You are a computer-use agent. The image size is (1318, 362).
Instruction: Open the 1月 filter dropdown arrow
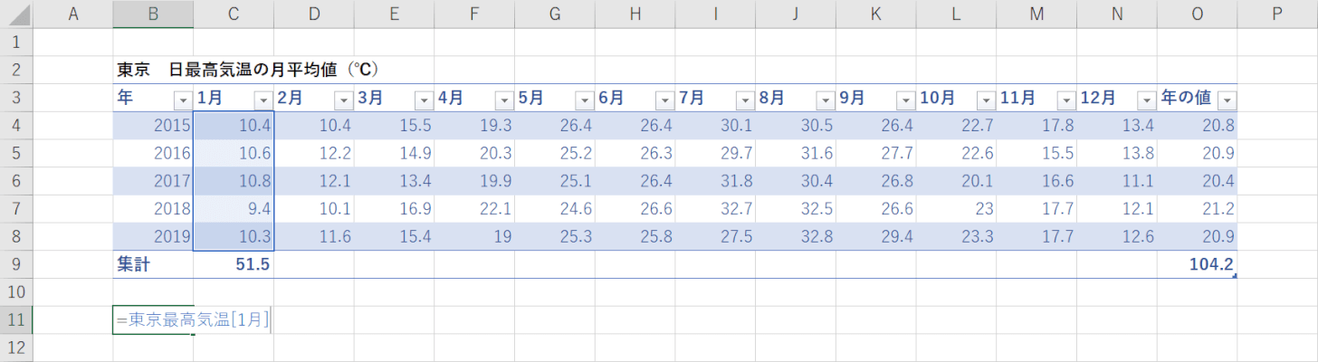pyautogui.click(x=263, y=100)
